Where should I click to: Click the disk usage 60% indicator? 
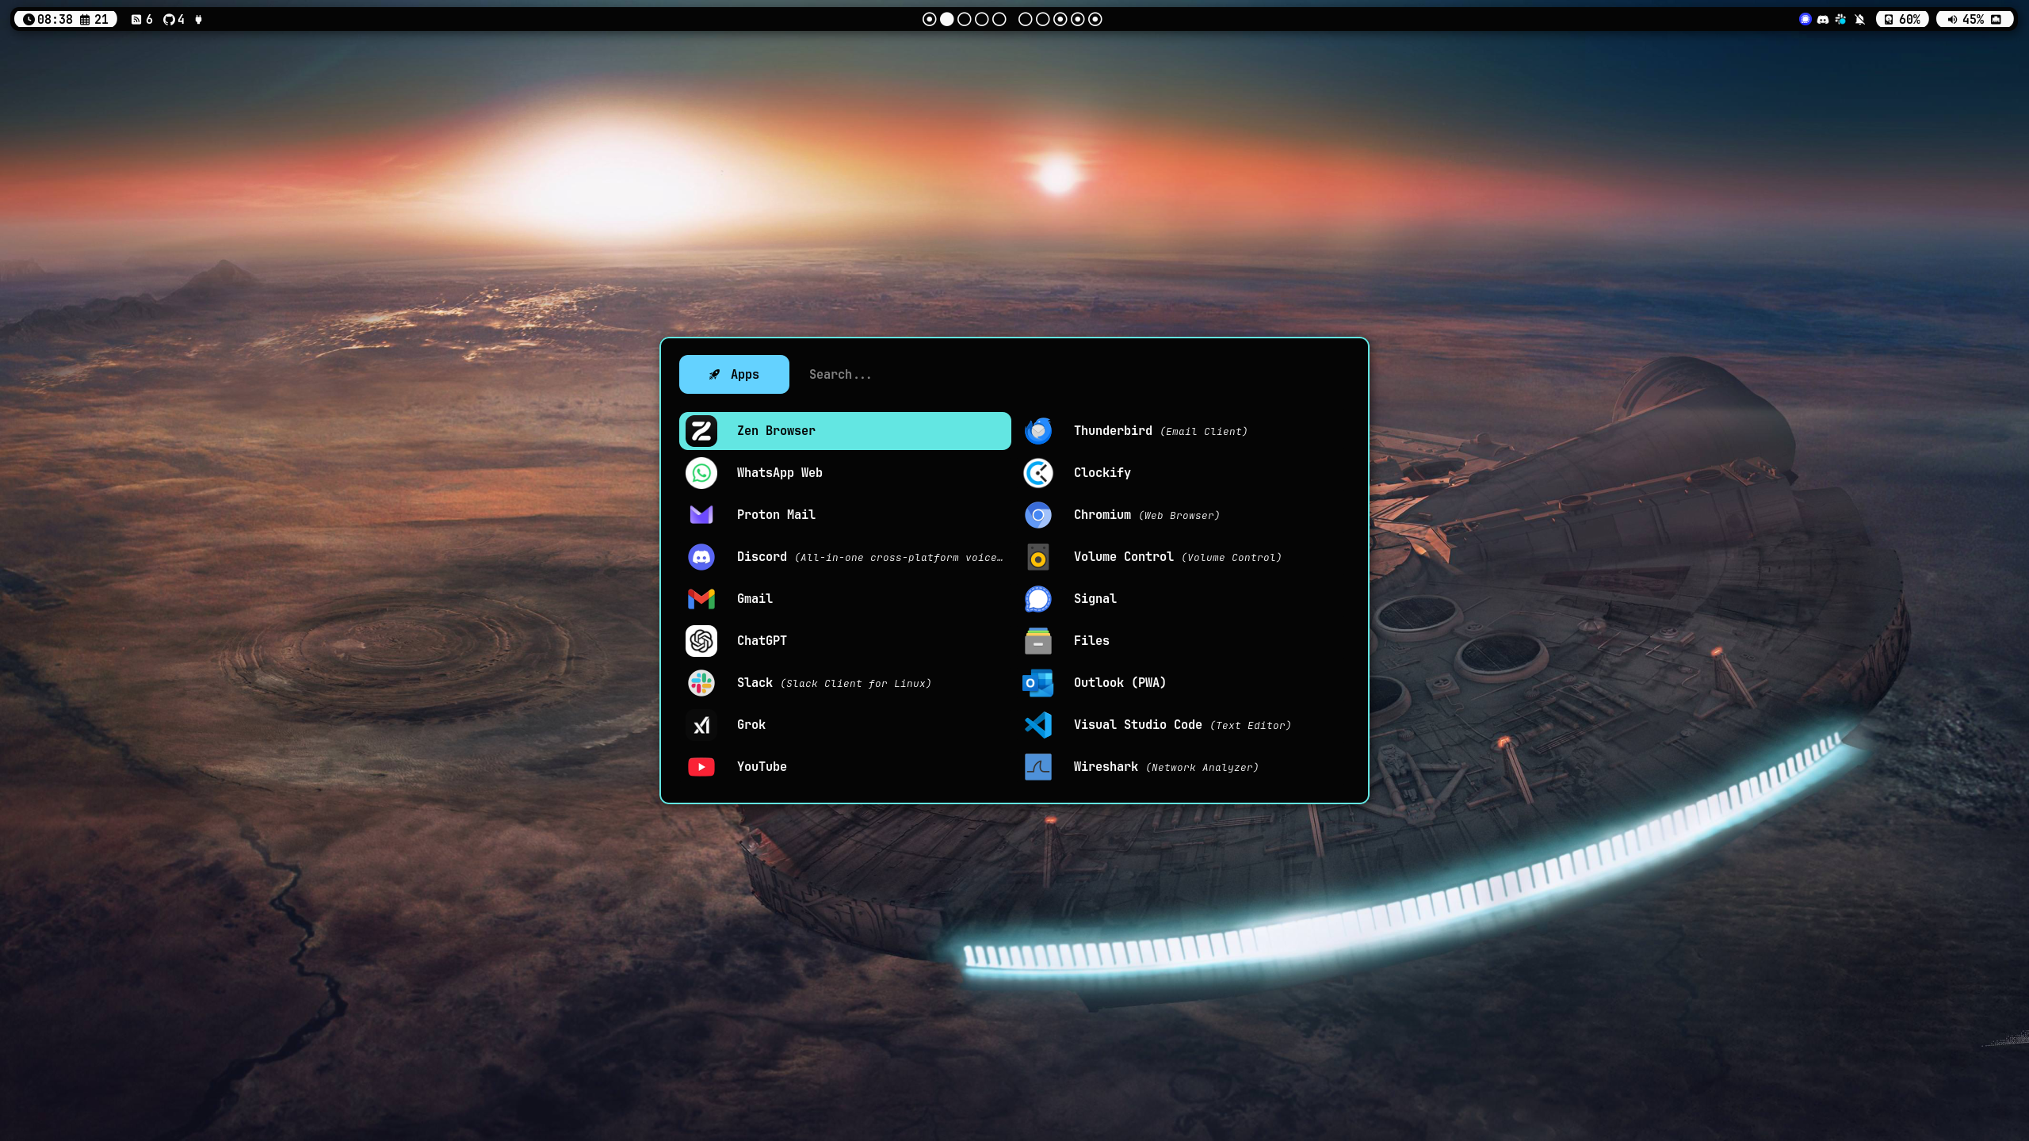(x=1902, y=19)
